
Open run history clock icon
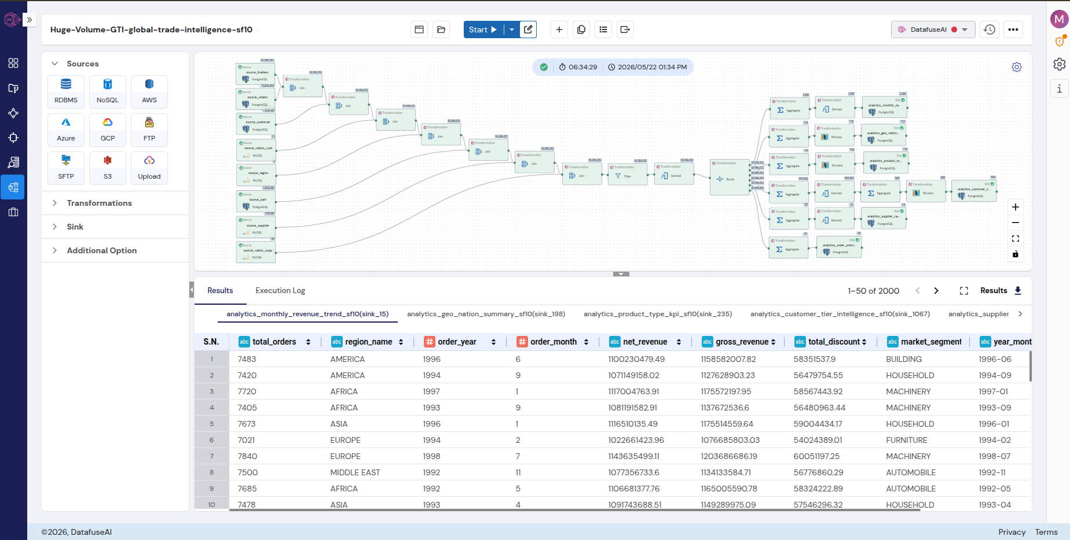click(x=990, y=29)
